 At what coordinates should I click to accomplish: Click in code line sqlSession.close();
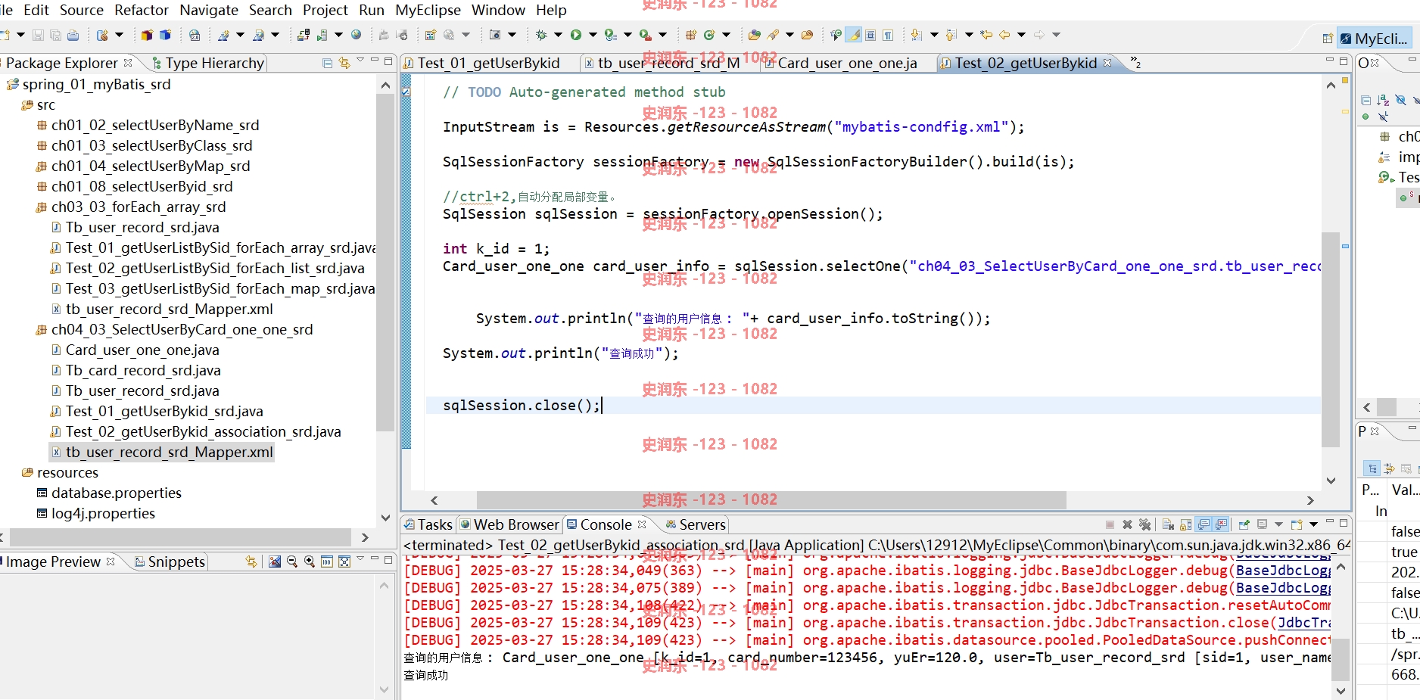pyautogui.click(x=521, y=406)
